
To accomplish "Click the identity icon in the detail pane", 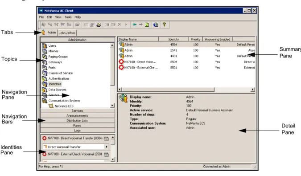I will pyautogui.click(x=123, y=98).
